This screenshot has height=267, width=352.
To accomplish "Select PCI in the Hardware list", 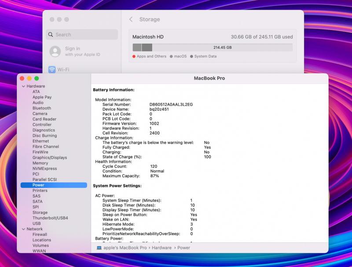I will 36,174.
